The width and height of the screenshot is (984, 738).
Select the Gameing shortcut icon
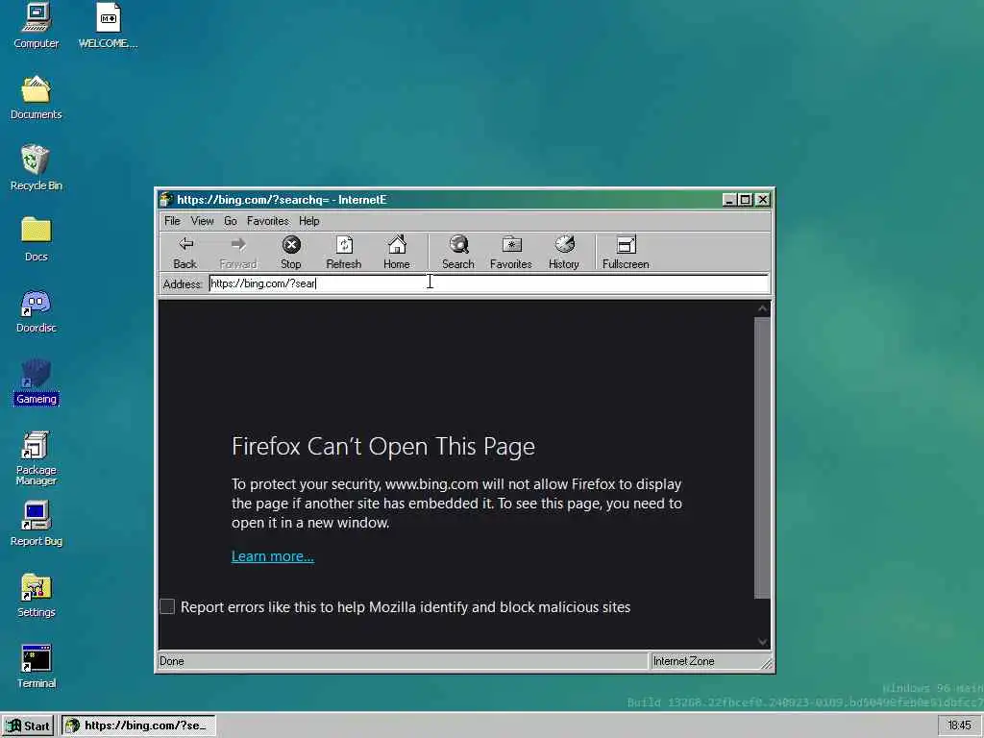(x=37, y=382)
